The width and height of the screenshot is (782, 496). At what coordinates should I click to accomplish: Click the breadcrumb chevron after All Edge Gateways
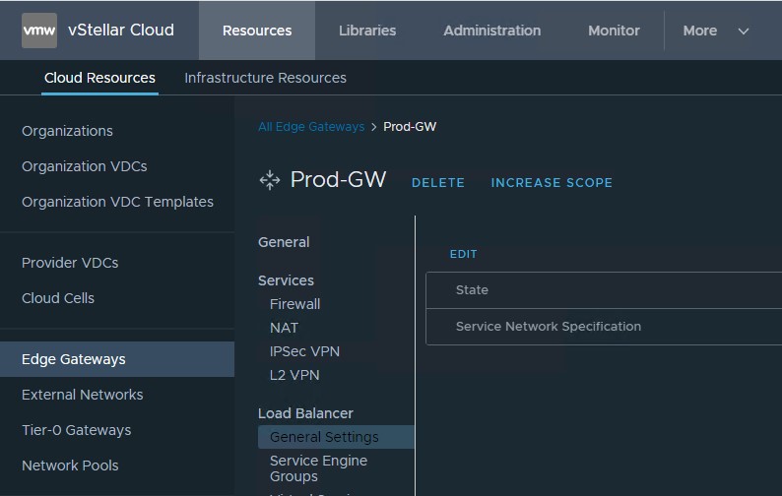tap(374, 127)
